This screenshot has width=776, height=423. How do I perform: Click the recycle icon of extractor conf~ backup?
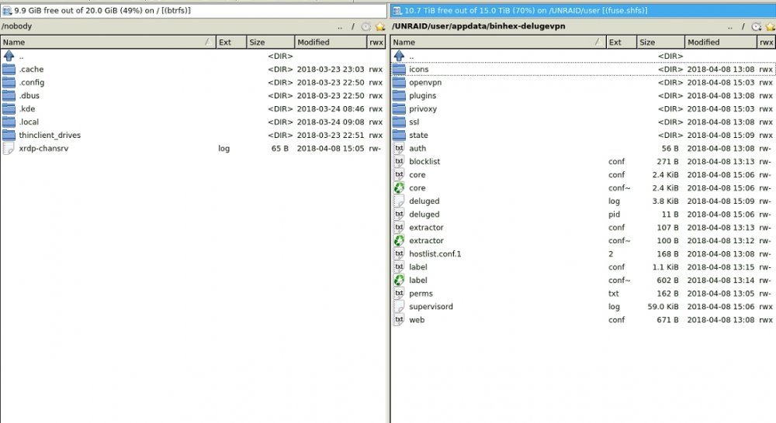coord(400,241)
